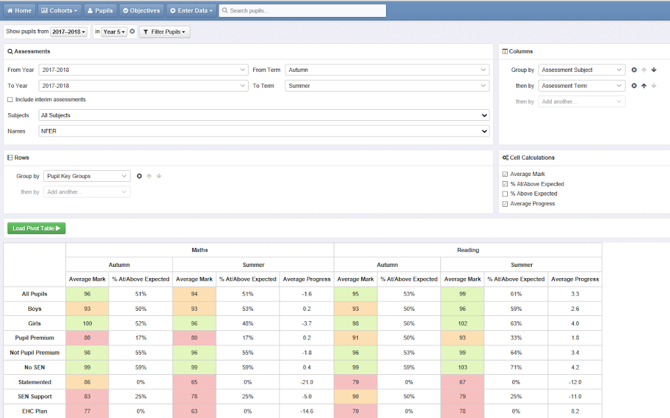Click the Girls row label
Image resolution: width=670 pixels, height=418 pixels.
tap(35, 324)
